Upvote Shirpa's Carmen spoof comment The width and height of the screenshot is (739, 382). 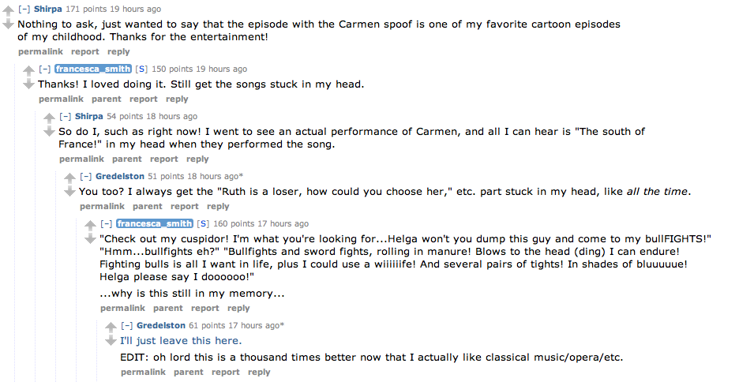(x=8, y=11)
